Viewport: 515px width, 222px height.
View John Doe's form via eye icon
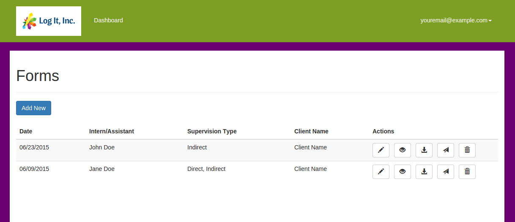pos(403,150)
